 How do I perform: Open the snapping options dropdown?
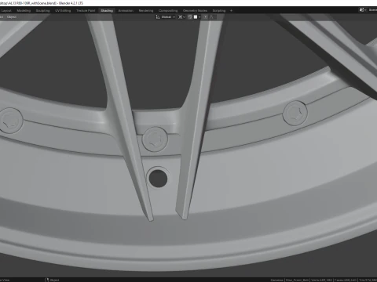click(x=197, y=17)
